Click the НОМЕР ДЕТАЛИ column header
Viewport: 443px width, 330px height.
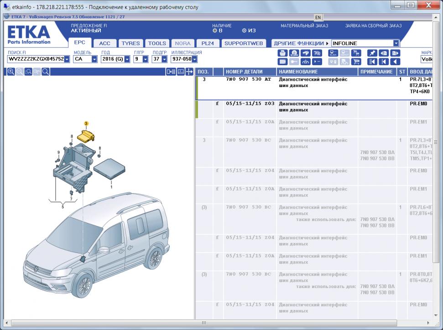250,72
